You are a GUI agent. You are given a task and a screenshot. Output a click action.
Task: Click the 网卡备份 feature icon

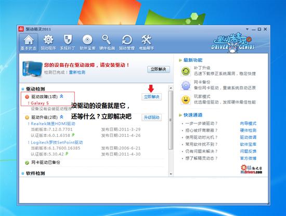[186, 85]
